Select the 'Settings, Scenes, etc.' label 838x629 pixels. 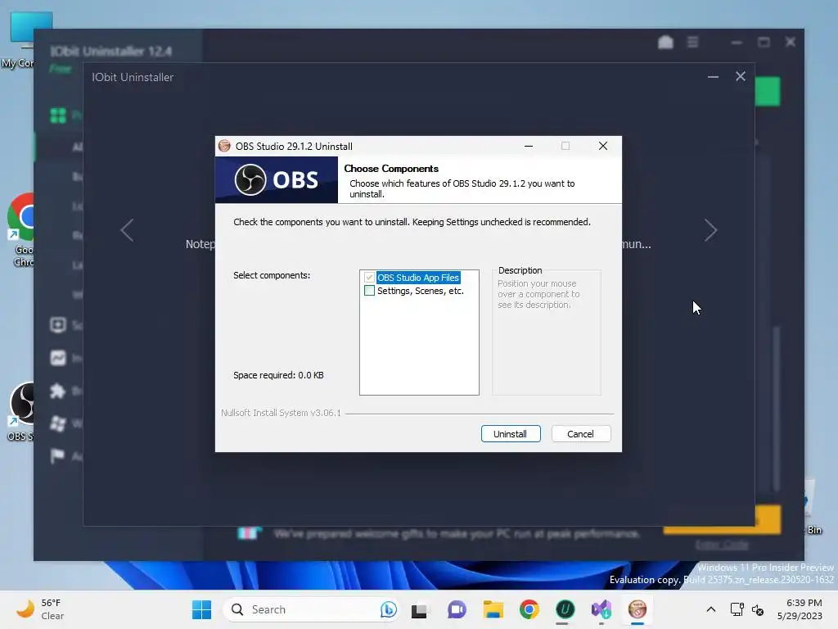pyautogui.click(x=420, y=291)
